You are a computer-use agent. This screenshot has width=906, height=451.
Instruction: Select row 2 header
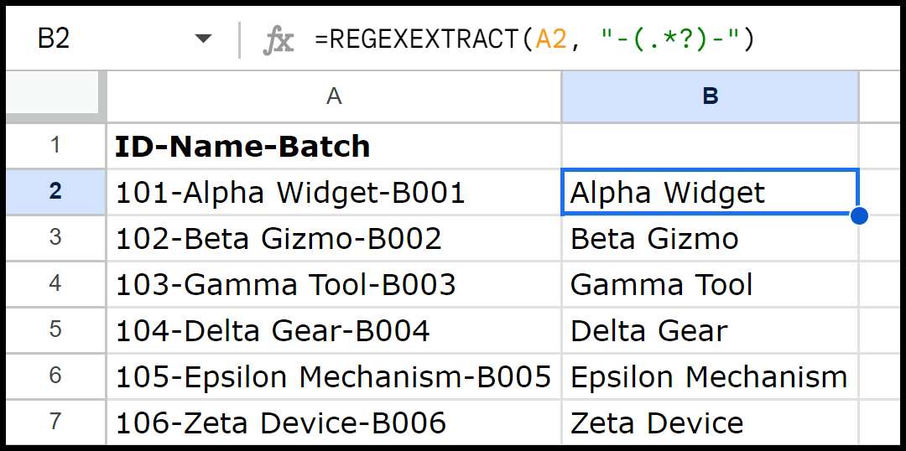56,192
